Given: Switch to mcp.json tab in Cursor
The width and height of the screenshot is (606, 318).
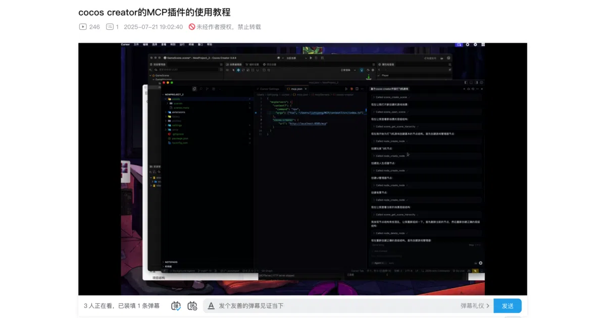Looking at the screenshot, I should [296, 88].
